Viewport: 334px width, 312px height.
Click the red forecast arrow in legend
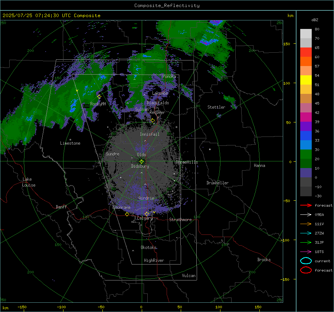(306, 205)
